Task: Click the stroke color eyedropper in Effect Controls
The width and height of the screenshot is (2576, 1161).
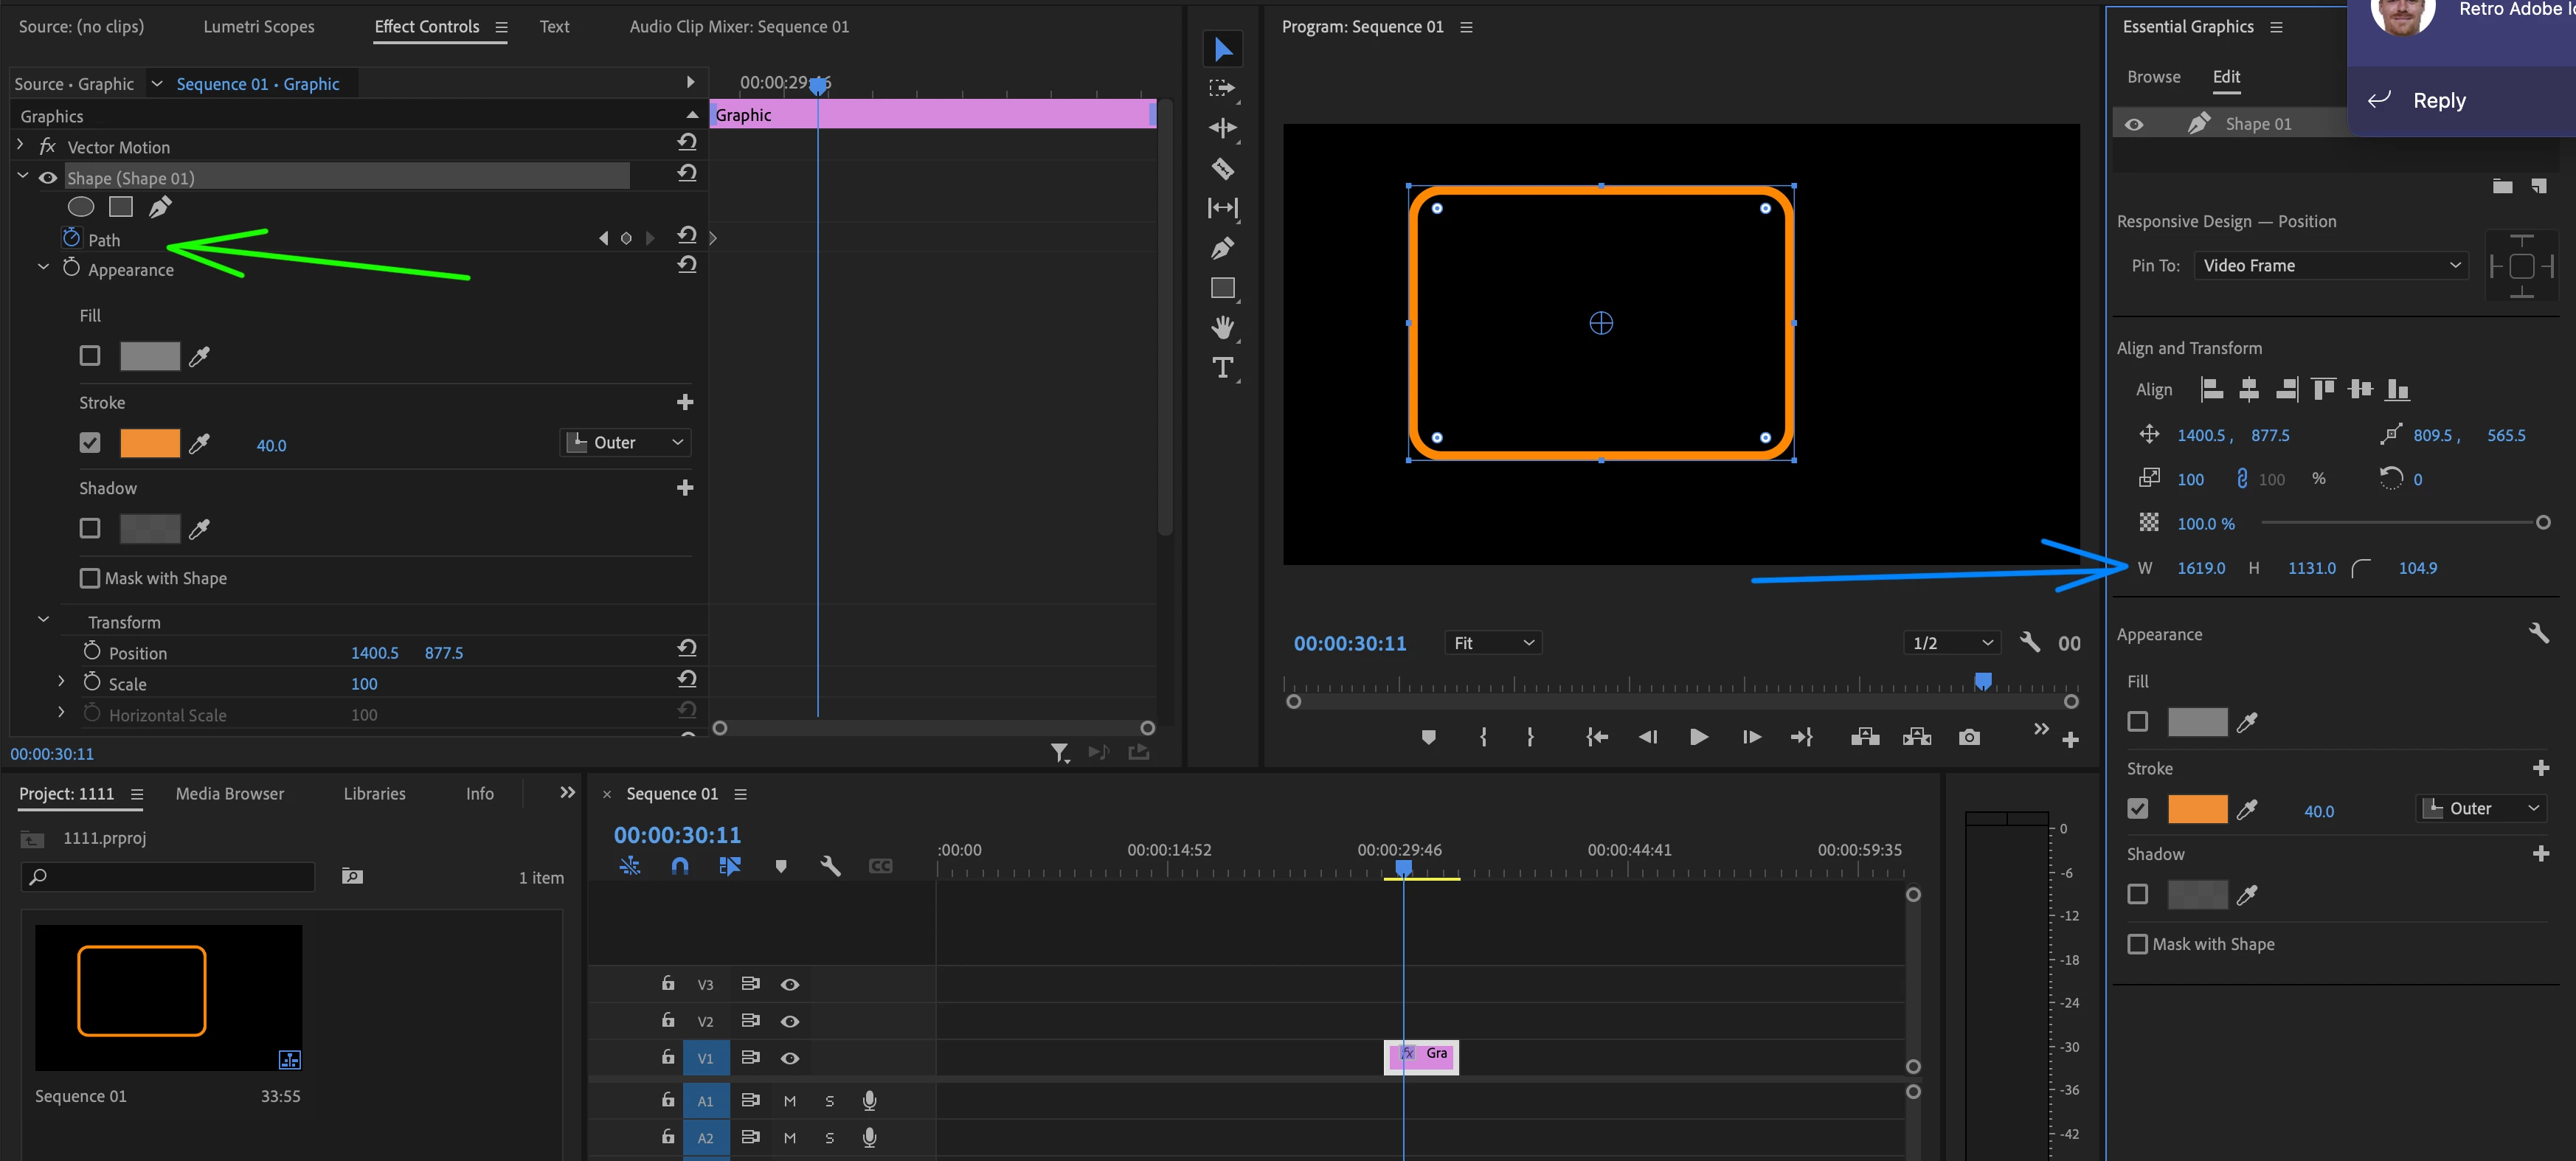Action: (199, 443)
